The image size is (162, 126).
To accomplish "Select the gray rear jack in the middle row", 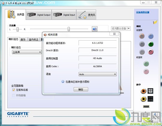I will click(142, 44).
